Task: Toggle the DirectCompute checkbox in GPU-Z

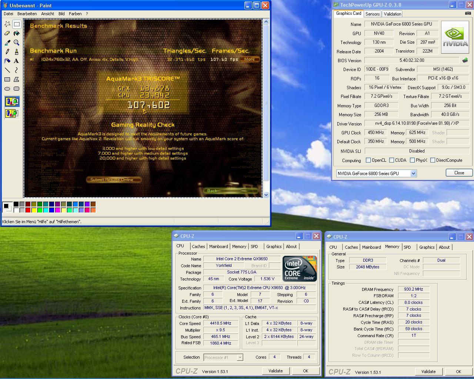Action: 433,160
